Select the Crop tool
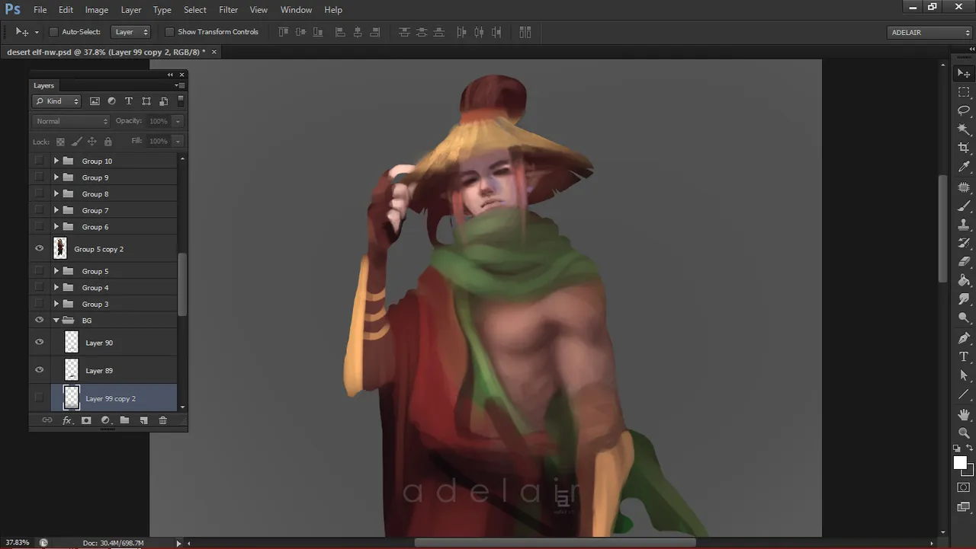Viewport: 976px width, 549px height. pos(964,148)
